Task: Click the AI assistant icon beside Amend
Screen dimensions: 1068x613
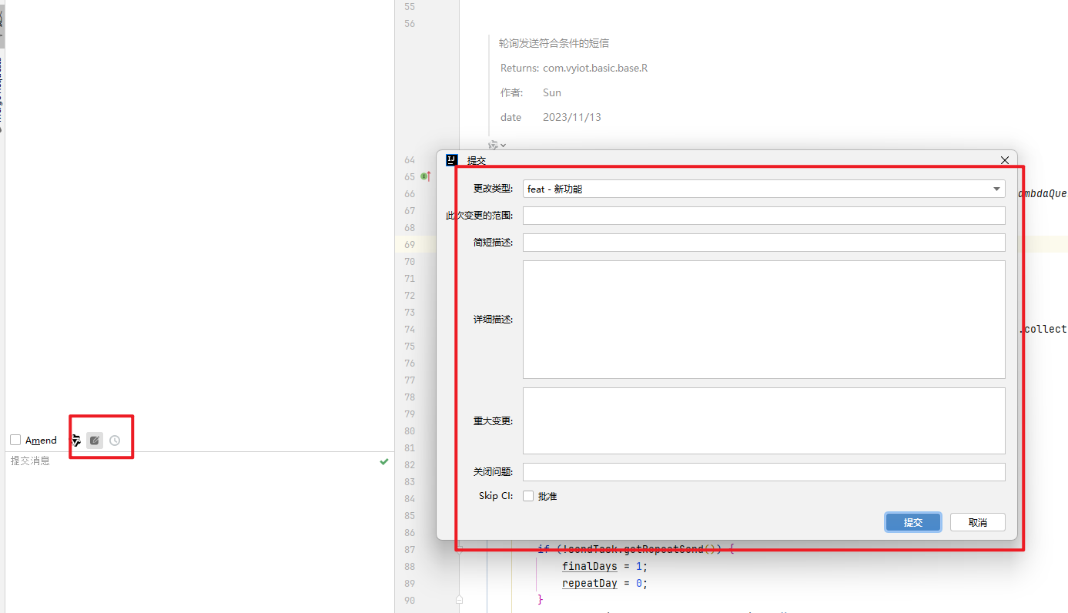Action: (x=75, y=440)
